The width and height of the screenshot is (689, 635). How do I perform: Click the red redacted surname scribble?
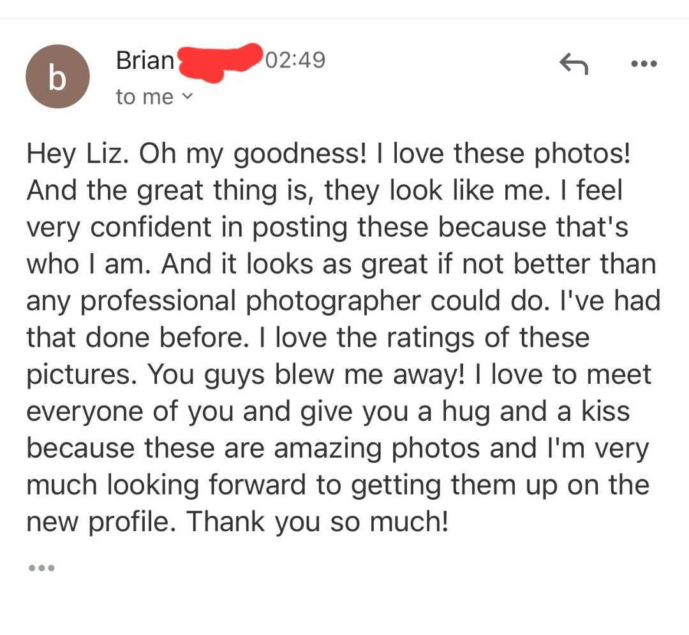(220, 62)
